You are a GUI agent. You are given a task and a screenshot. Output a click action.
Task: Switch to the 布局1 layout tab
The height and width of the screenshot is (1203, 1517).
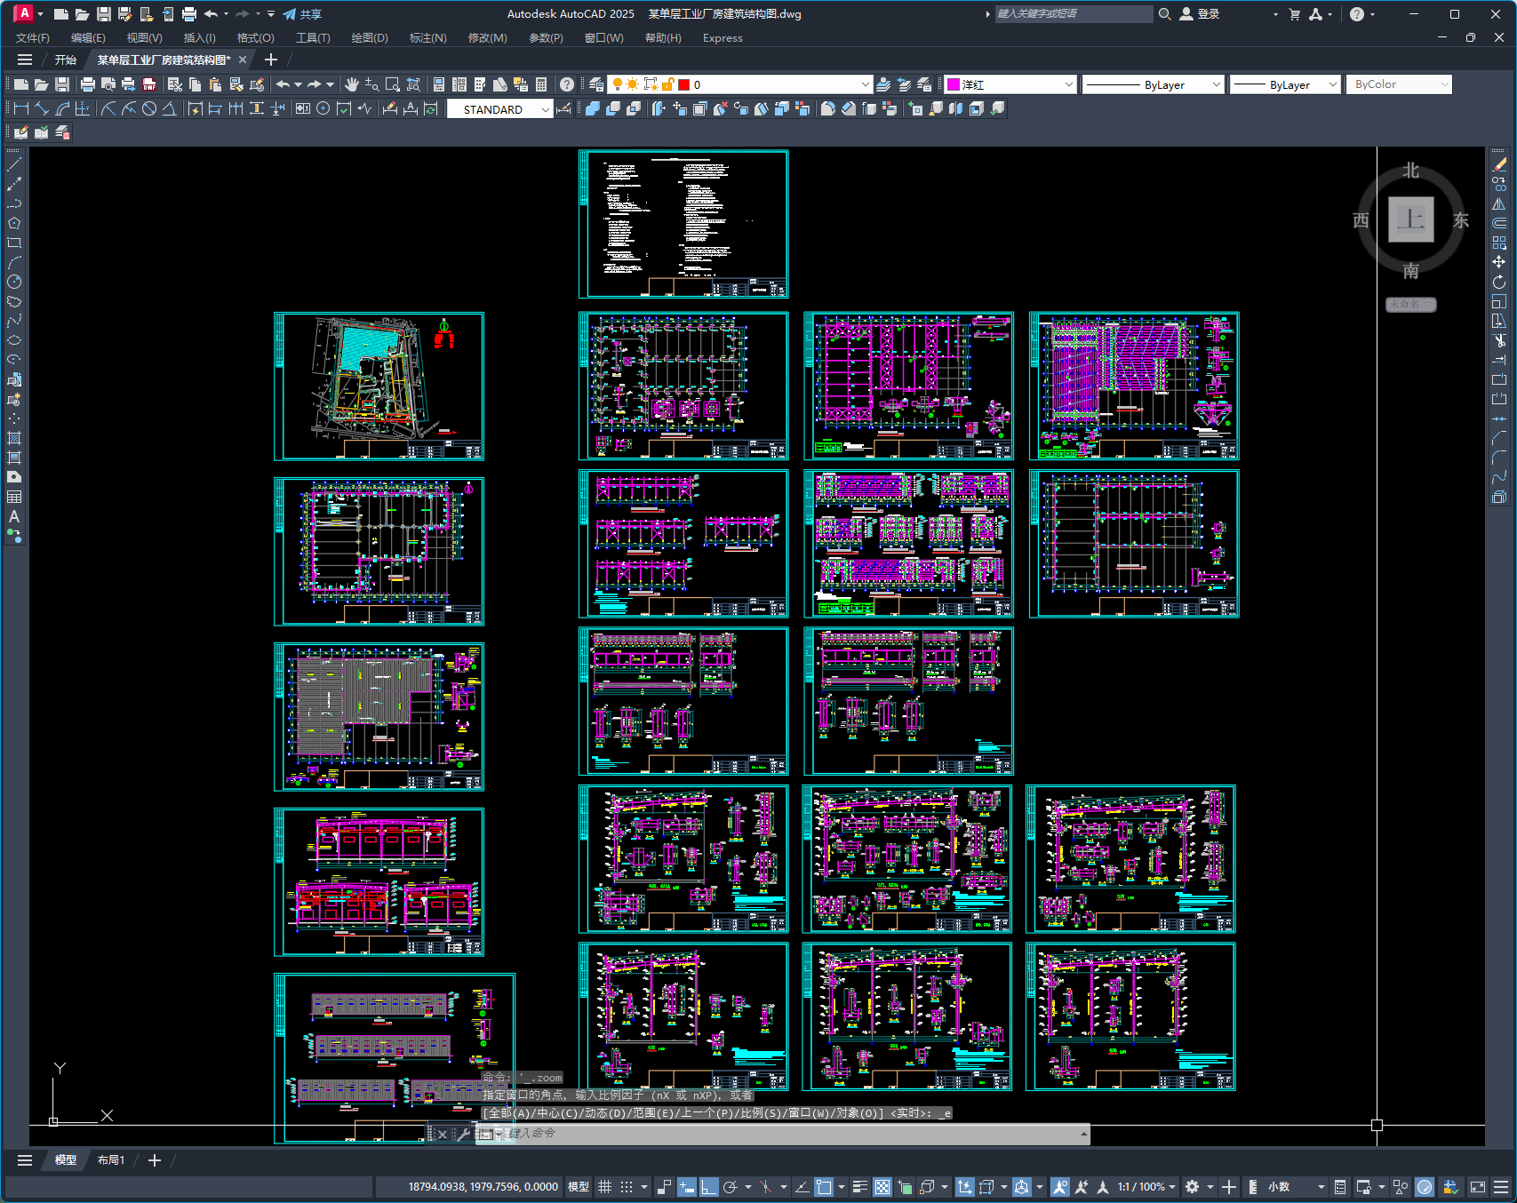point(111,1160)
